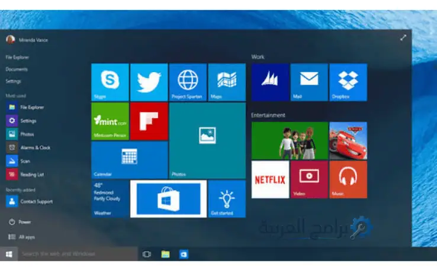Open the Calendar tile
The height and width of the screenshot is (271, 437).
pos(130,160)
